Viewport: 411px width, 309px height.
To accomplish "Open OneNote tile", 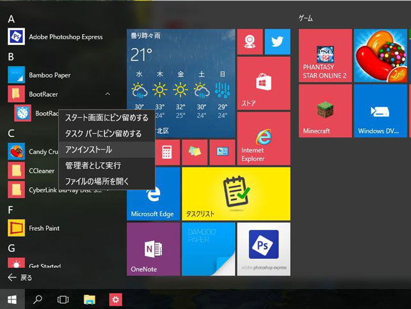I will (153, 249).
